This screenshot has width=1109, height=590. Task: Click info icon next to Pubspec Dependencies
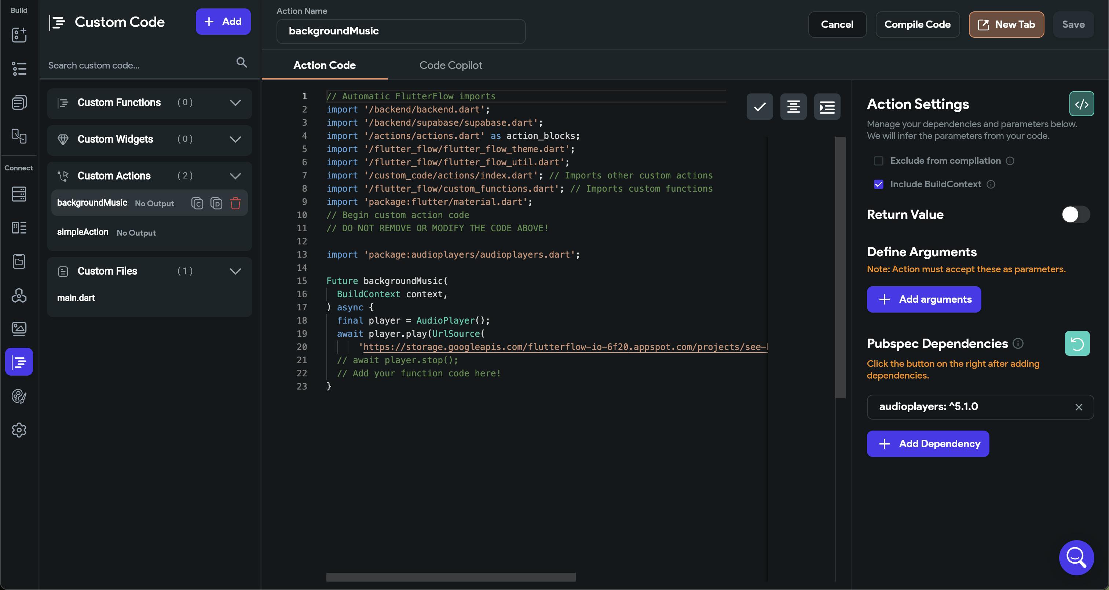click(1018, 343)
